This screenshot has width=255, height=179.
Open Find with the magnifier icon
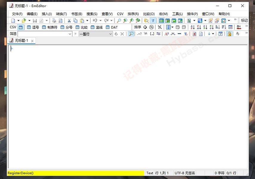pos(119,21)
